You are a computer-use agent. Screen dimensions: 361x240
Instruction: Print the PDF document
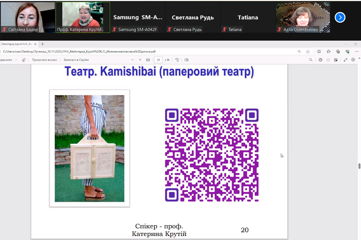320,60
